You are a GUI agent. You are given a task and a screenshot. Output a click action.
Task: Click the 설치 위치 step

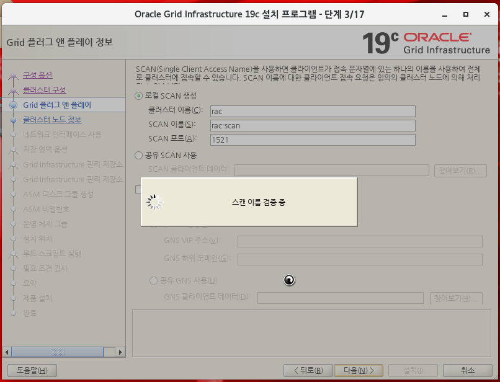coord(37,239)
